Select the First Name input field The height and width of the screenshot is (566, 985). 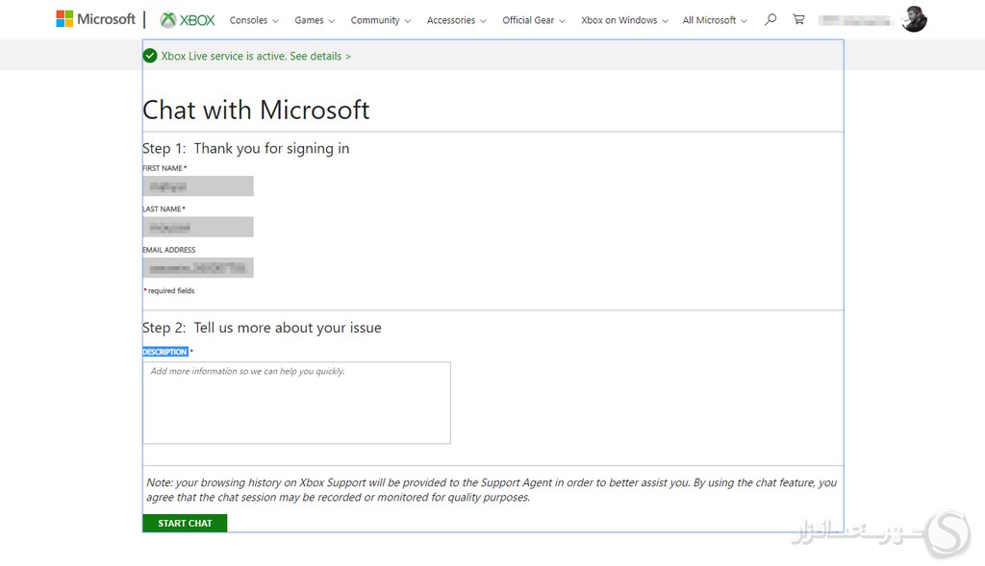tap(198, 186)
